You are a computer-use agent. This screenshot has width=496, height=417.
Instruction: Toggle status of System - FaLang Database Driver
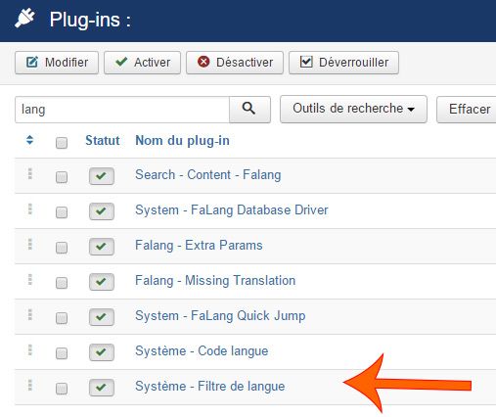point(102,211)
